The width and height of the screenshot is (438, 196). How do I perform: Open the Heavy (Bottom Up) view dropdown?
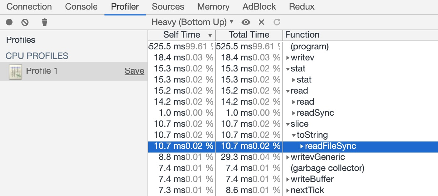(x=192, y=22)
